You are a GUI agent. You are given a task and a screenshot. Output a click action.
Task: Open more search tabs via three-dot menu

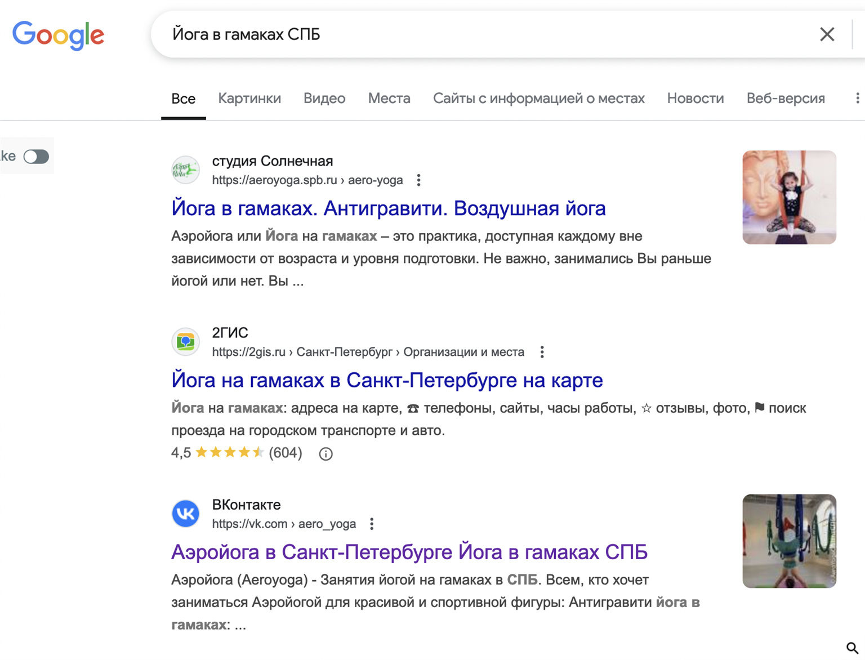pyautogui.click(x=857, y=99)
